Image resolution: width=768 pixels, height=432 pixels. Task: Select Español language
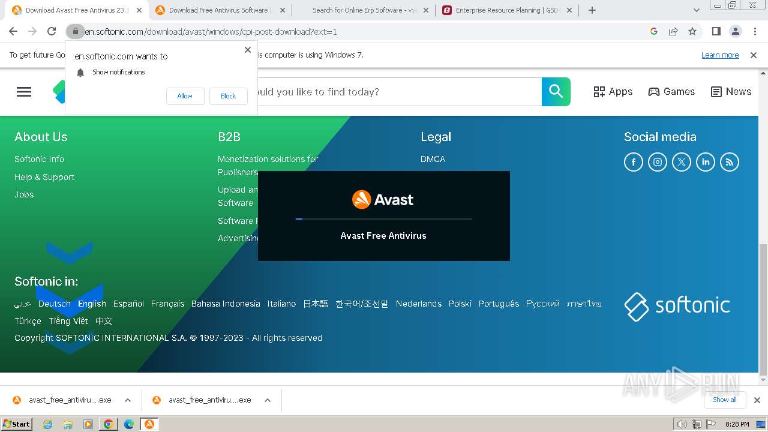[x=128, y=304]
